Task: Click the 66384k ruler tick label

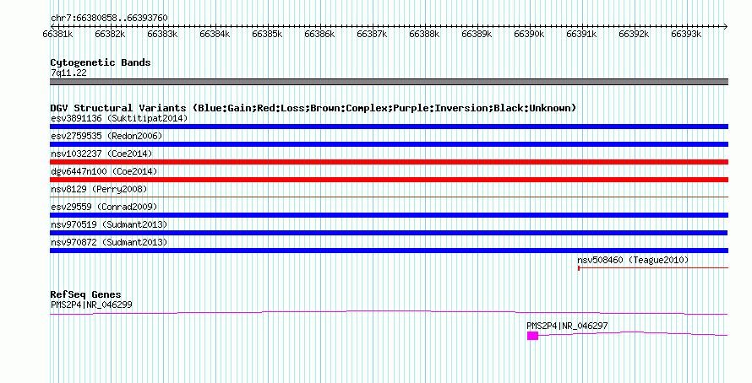Action: [215, 35]
